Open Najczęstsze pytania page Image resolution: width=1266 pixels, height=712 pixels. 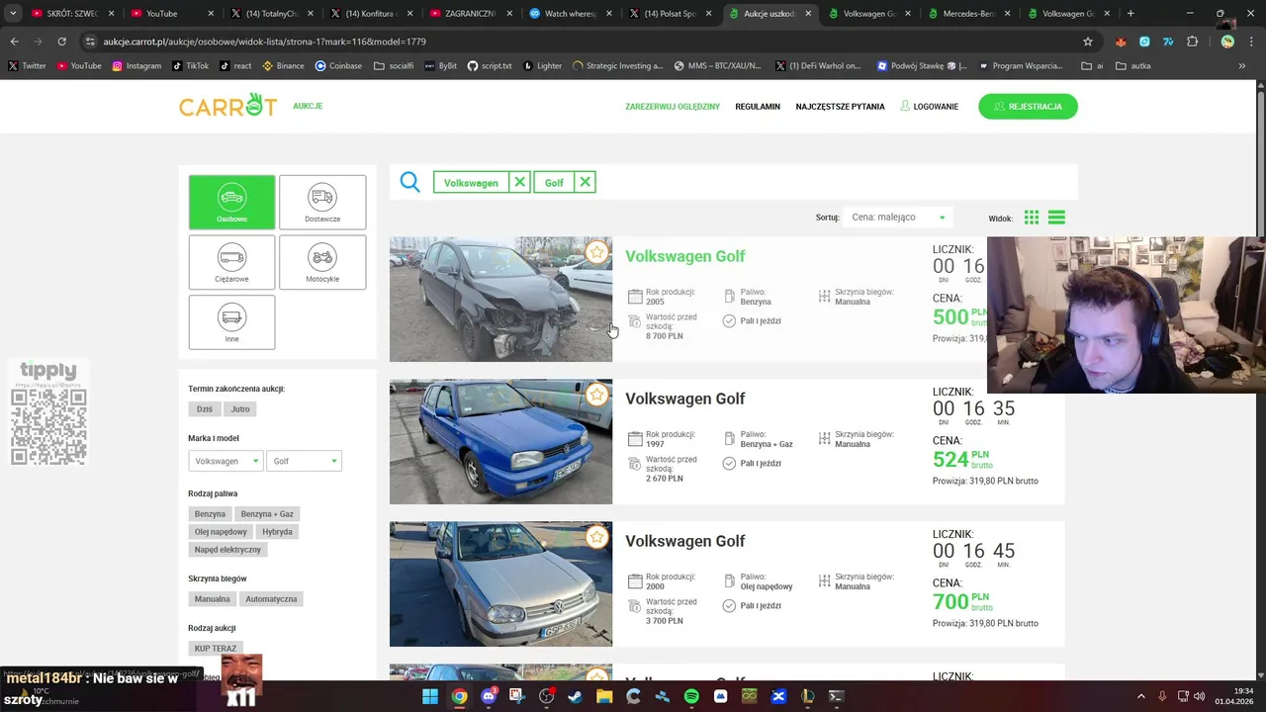pos(840,107)
